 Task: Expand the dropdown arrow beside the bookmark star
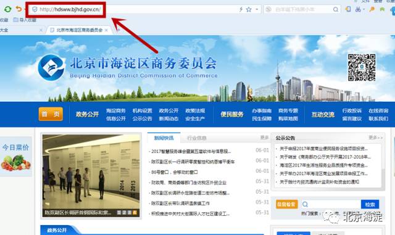pyautogui.click(x=257, y=10)
